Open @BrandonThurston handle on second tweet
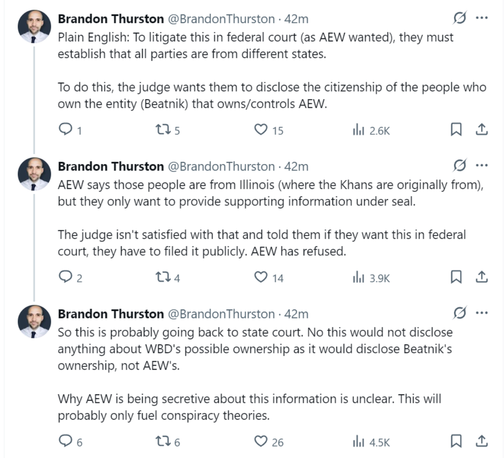The height and width of the screenshot is (458, 504). point(221,167)
